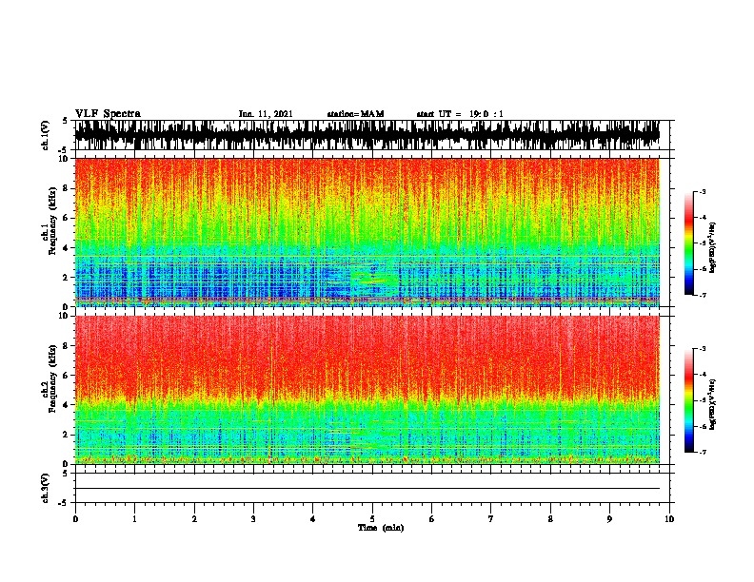Click the ch.2 "Frequency (kHz)" axis label
754x582 pixels.
click(x=52, y=378)
